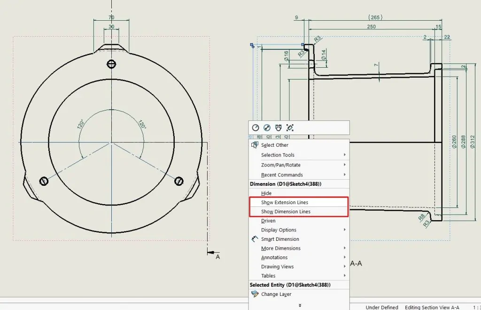Open the More Dimensions submenu
This screenshot has height=310, width=481.
click(x=299, y=248)
